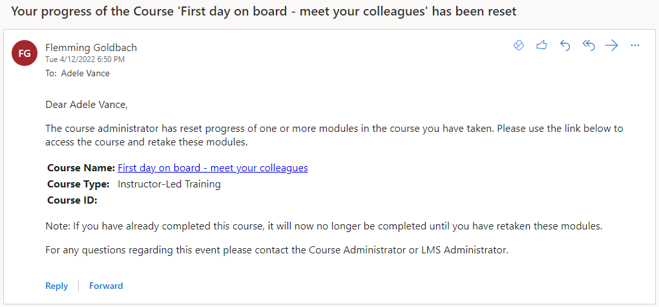This screenshot has width=659, height=307.
Task: Click the reply all double-arrow icon
Action: click(588, 45)
